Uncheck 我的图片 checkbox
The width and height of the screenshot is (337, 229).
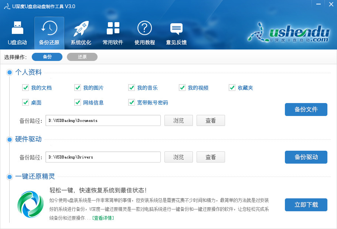[77, 88]
